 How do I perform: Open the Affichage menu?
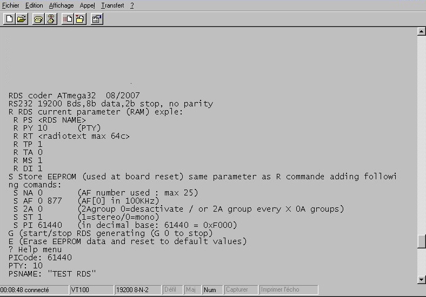coord(61,5)
